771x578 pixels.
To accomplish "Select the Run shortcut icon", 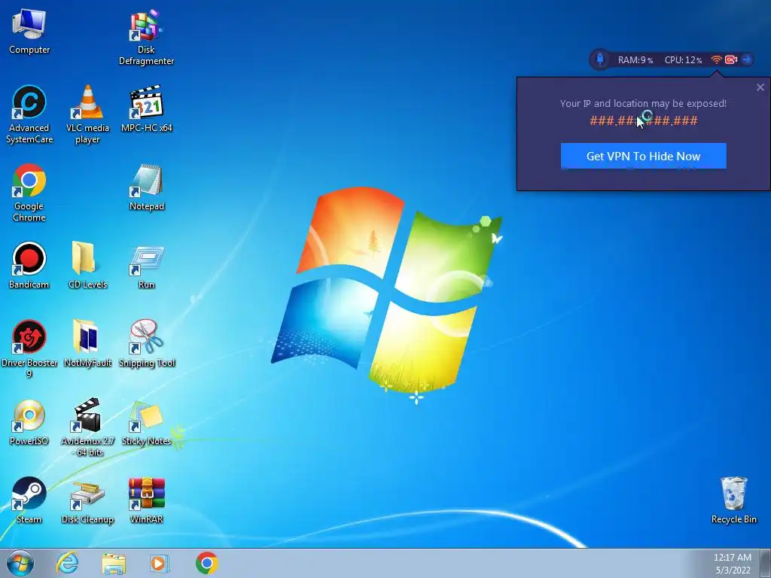I will (147, 266).
